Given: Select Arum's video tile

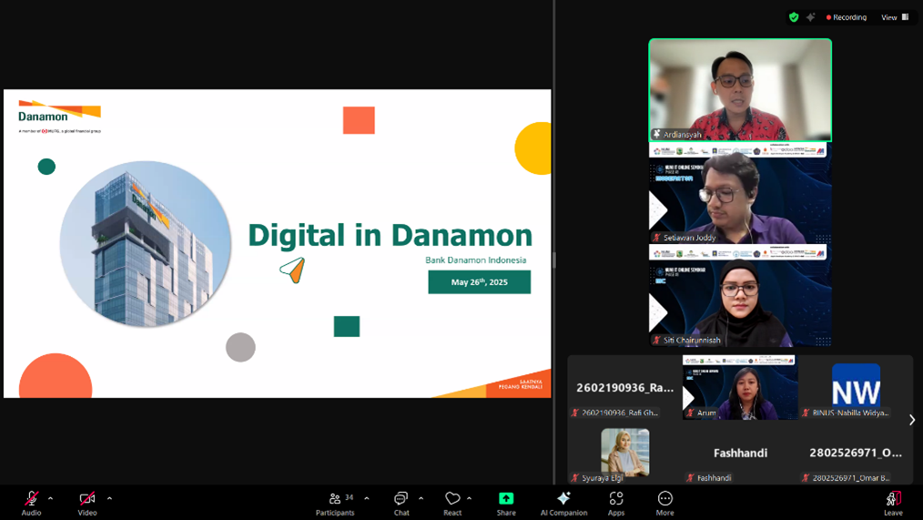Looking at the screenshot, I should [740, 387].
